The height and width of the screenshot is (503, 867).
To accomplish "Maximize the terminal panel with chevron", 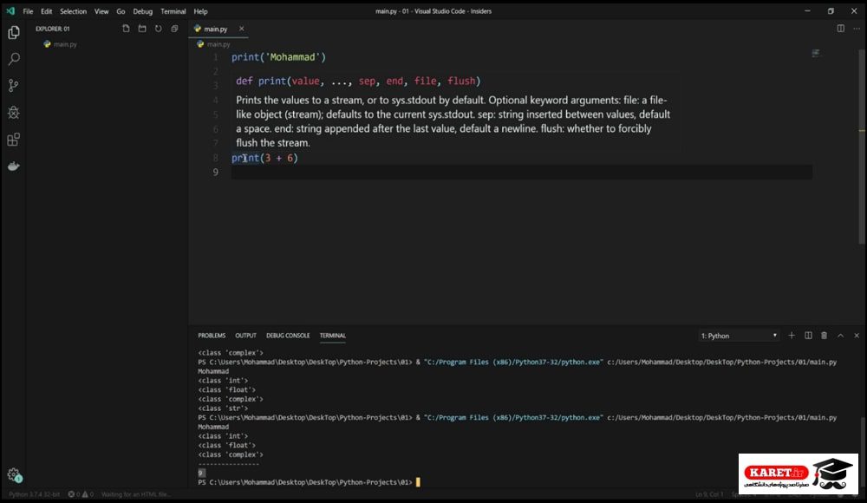I will click(x=840, y=336).
